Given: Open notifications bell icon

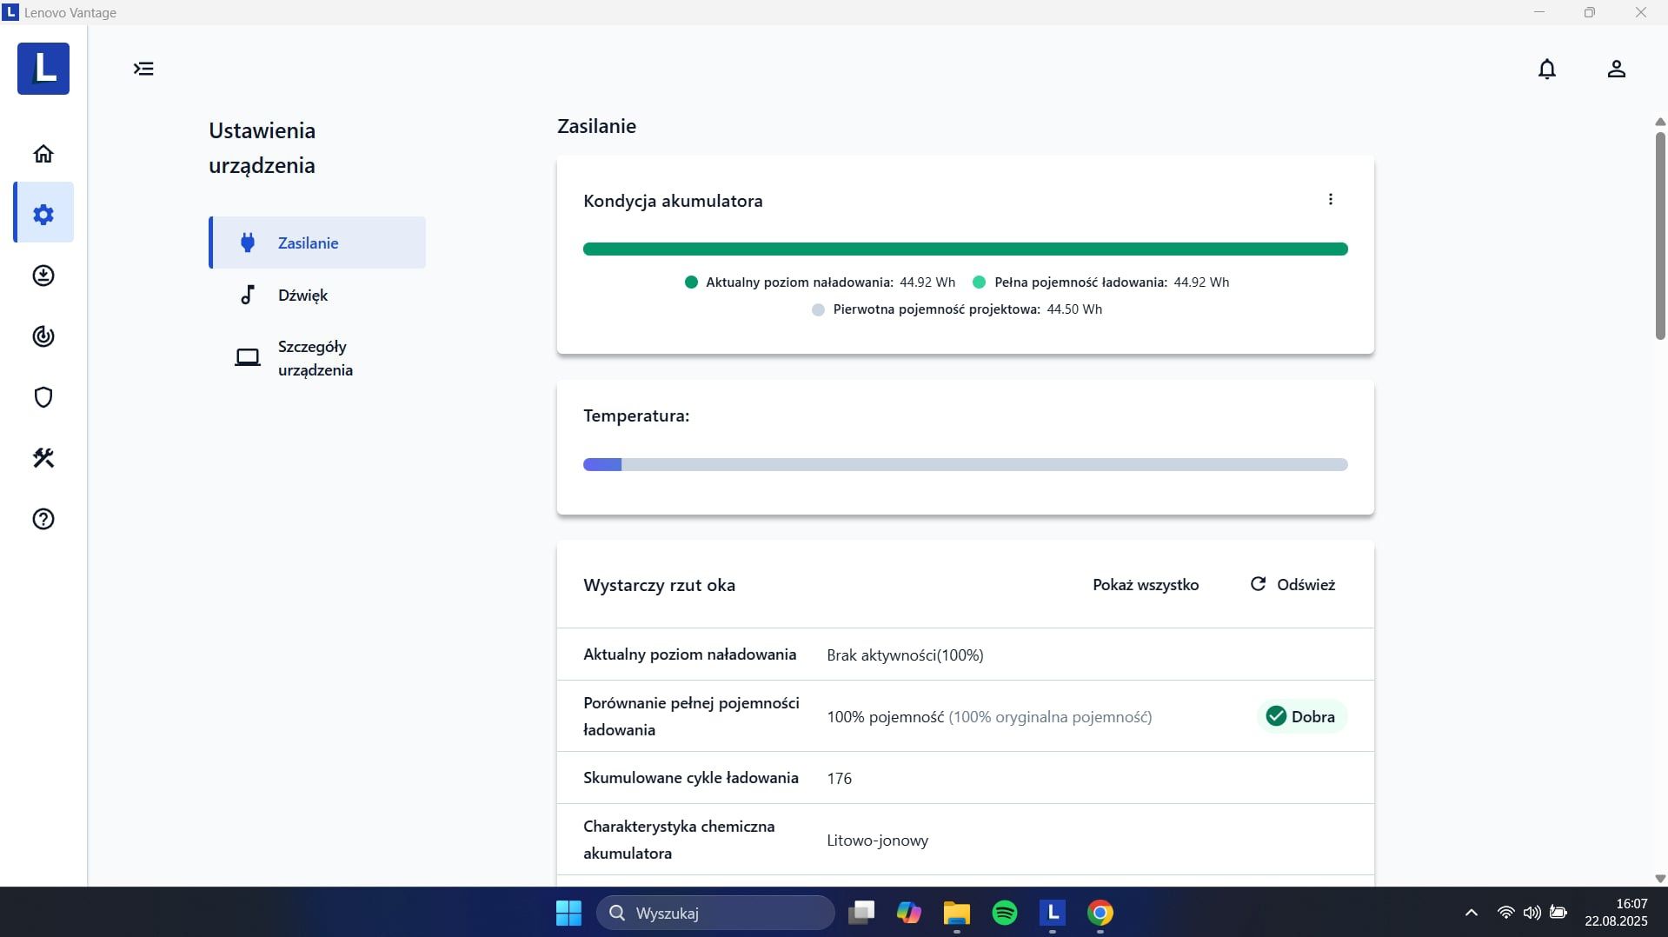Looking at the screenshot, I should coord(1547,69).
